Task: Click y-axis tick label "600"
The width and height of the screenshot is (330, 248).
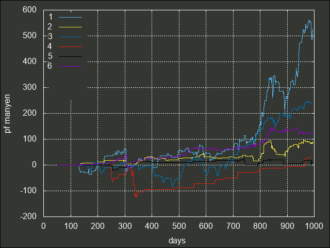Action: pos(29,10)
